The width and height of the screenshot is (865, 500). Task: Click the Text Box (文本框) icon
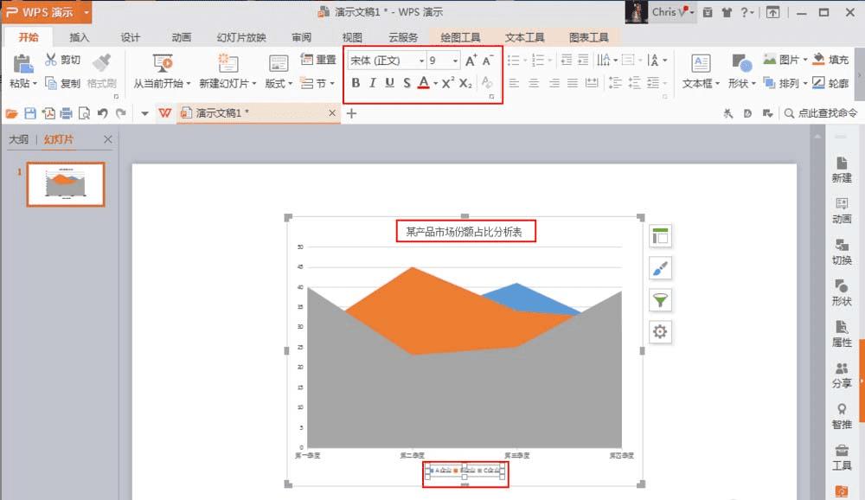(x=701, y=63)
